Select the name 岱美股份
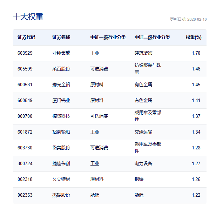Screen dimensions: 223x209 61,148
